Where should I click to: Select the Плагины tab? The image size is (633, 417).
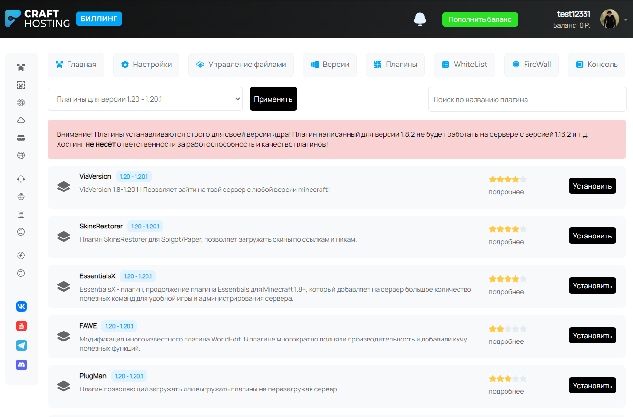pyautogui.click(x=395, y=65)
